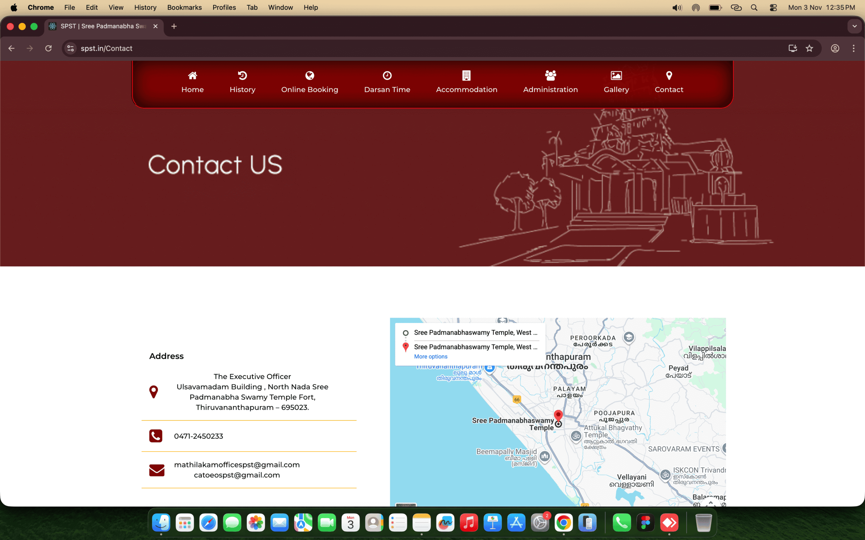Open the History page via its clock icon
Screen dimensions: 865x540
pos(242,75)
